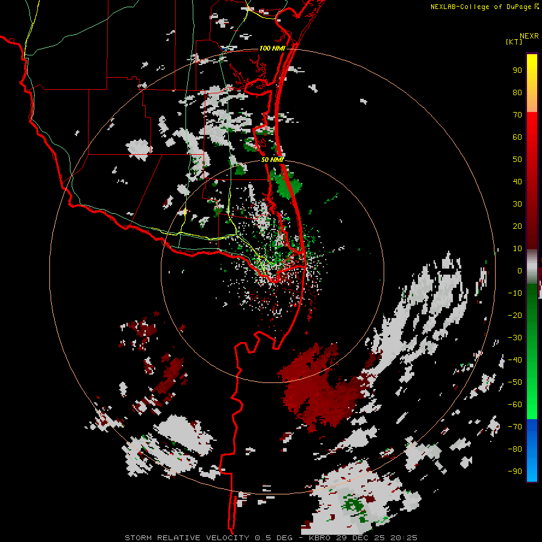This screenshot has width=542, height=542.
Task: Select the -70 knot scale label
Action: tap(515, 427)
